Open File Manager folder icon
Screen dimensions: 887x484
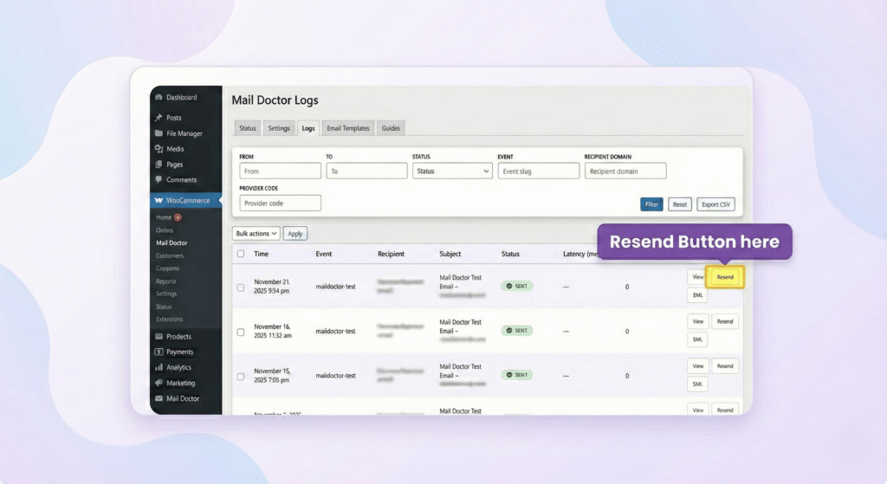coord(159,133)
